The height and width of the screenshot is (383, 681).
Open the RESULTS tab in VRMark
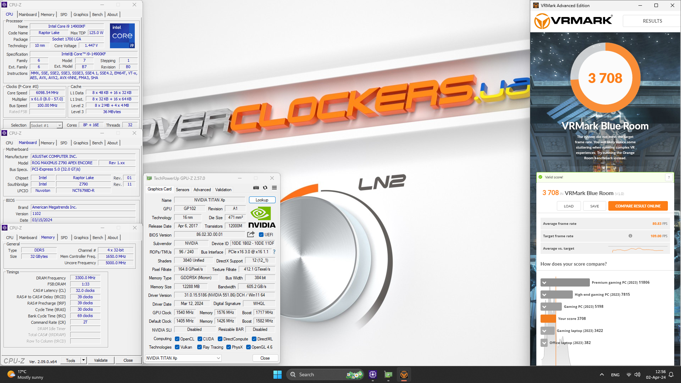click(652, 21)
